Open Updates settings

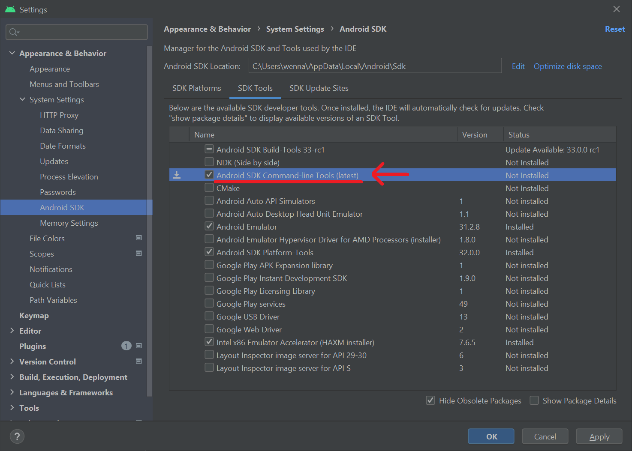(54, 161)
